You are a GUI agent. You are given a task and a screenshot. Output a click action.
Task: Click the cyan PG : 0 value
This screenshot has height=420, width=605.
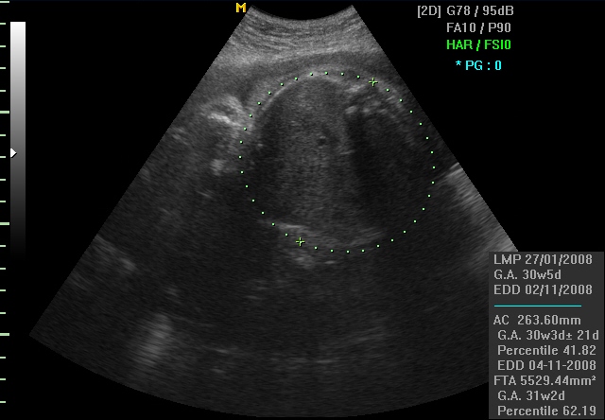pos(485,65)
